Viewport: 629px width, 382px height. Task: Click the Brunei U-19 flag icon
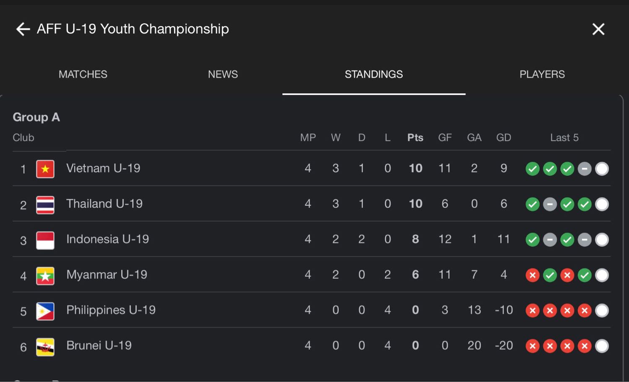(45, 347)
